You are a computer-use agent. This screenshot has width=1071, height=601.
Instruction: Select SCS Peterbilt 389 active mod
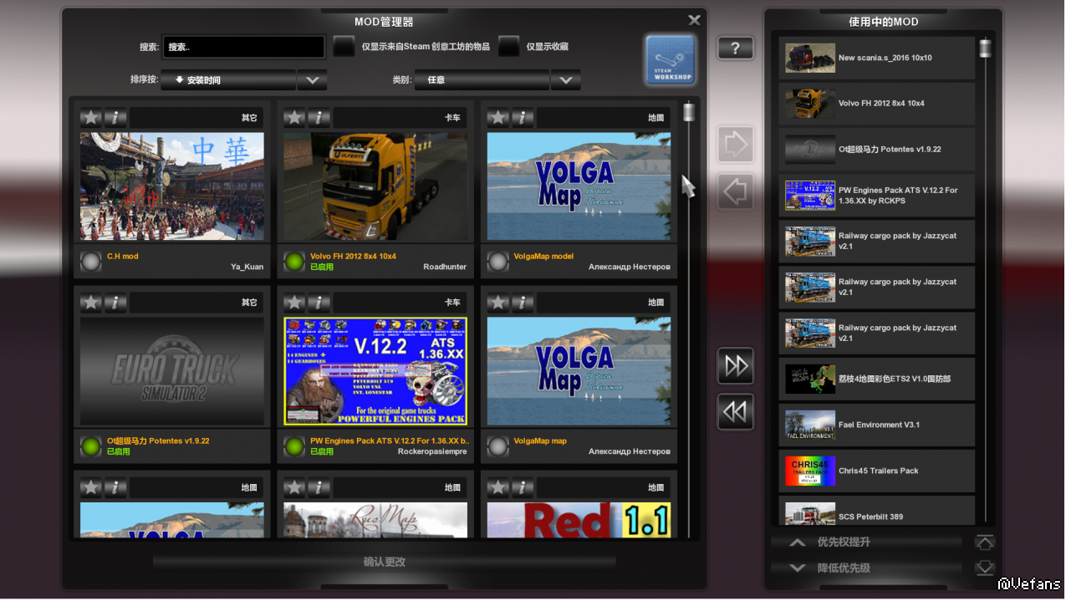pos(877,512)
